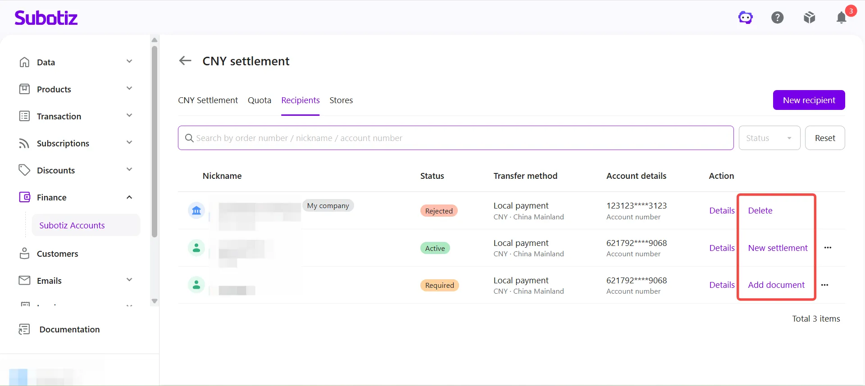
Task: Open the Customers menu item
Action: (57, 254)
